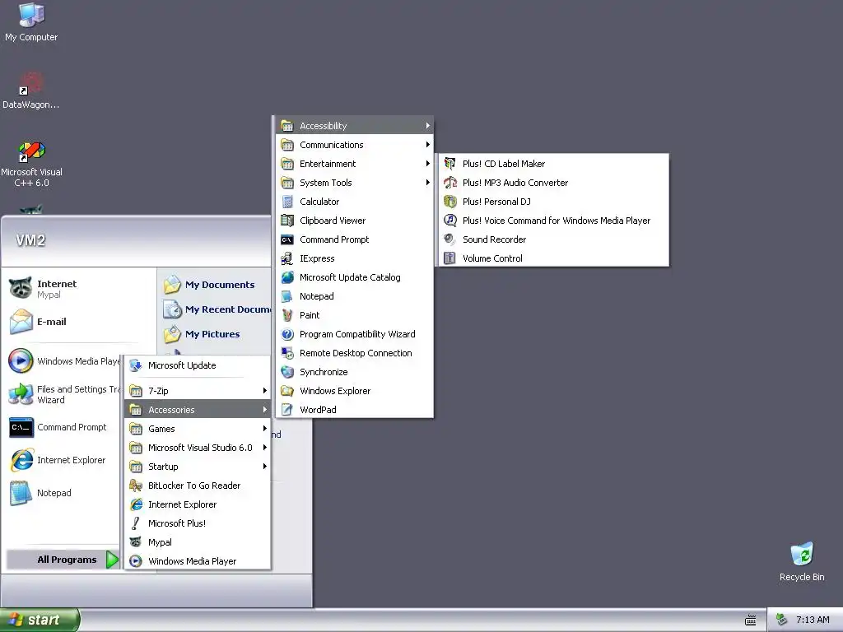The image size is (843, 632).
Task: Click the 7:13 AM clock
Action: tap(813, 620)
